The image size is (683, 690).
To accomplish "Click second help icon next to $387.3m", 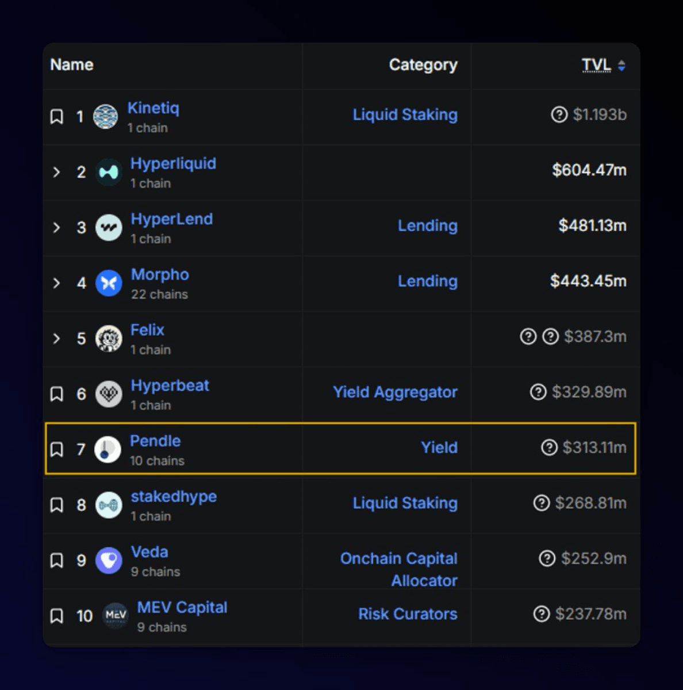I will pos(550,336).
